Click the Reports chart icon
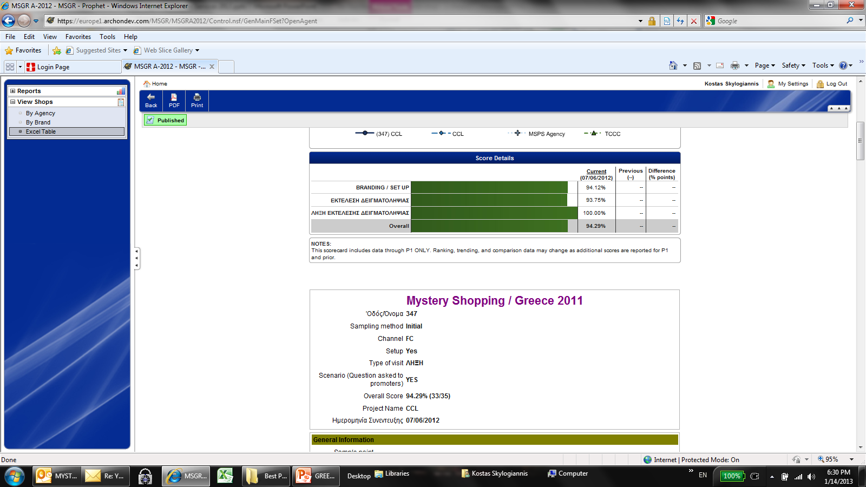Viewport: 866px width, 487px height. pos(121,91)
